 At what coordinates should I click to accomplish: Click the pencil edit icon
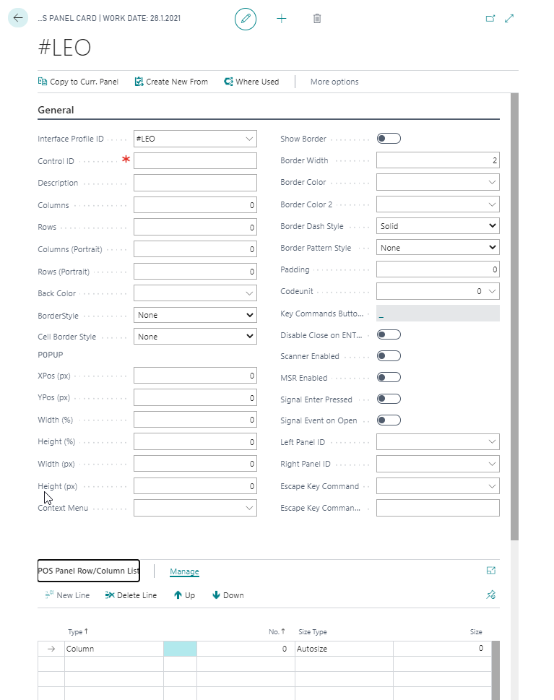[x=246, y=19]
